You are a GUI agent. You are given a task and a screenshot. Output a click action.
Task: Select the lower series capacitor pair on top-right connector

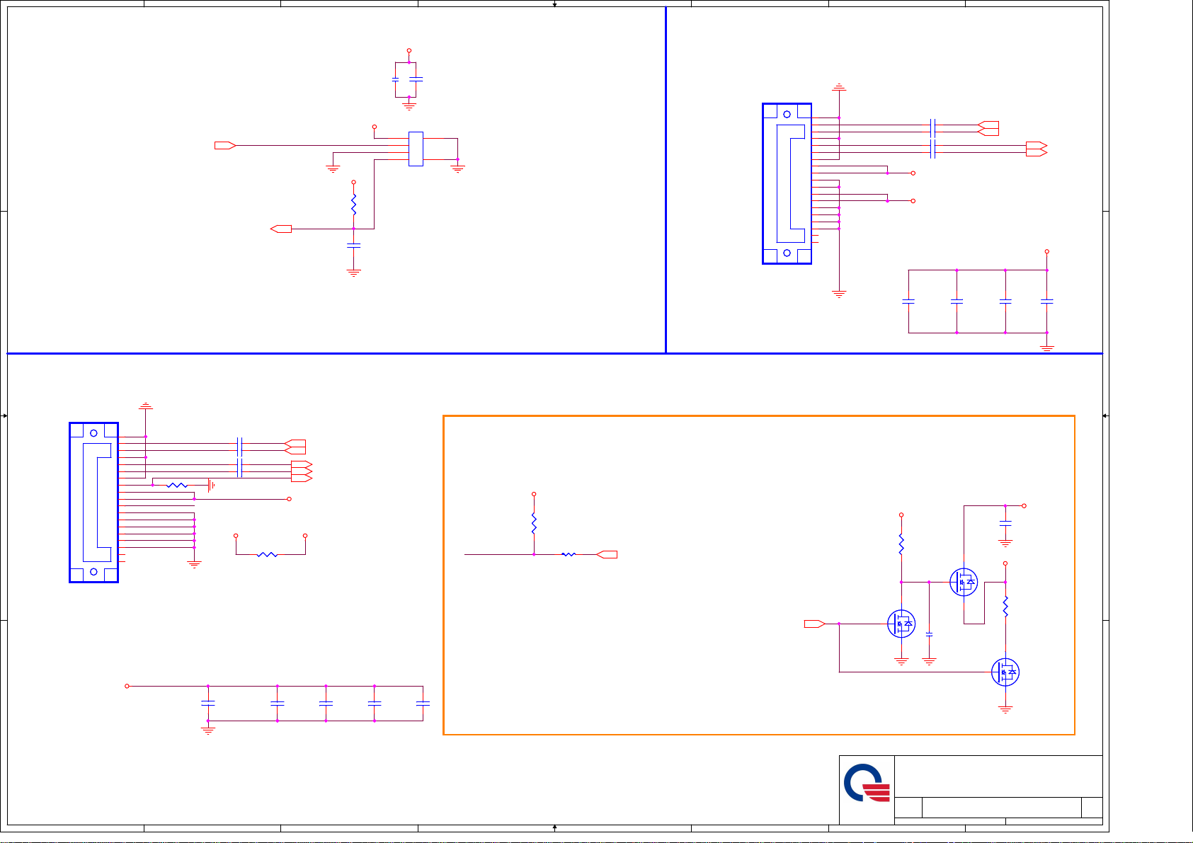(x=933, y=149)
